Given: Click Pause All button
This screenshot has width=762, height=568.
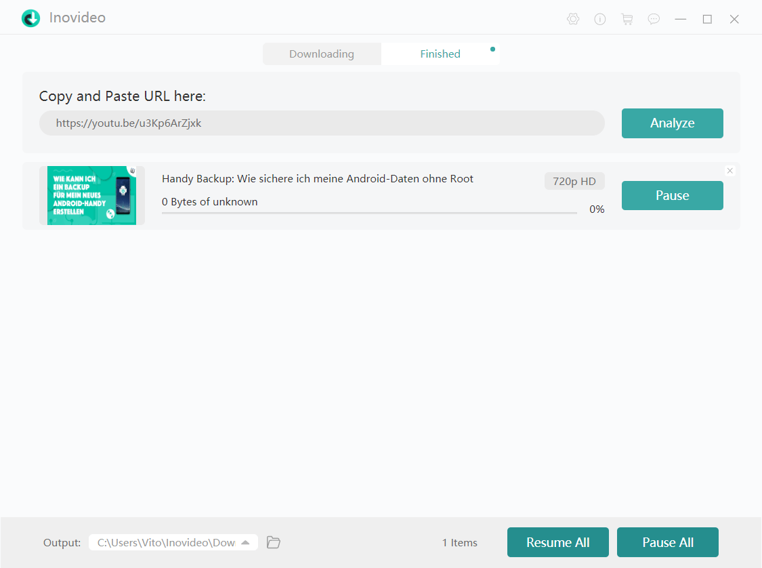Looking at the screenshot, I should point(668,542).
